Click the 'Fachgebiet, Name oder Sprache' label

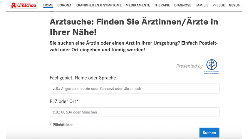click(x=83, y=78)
